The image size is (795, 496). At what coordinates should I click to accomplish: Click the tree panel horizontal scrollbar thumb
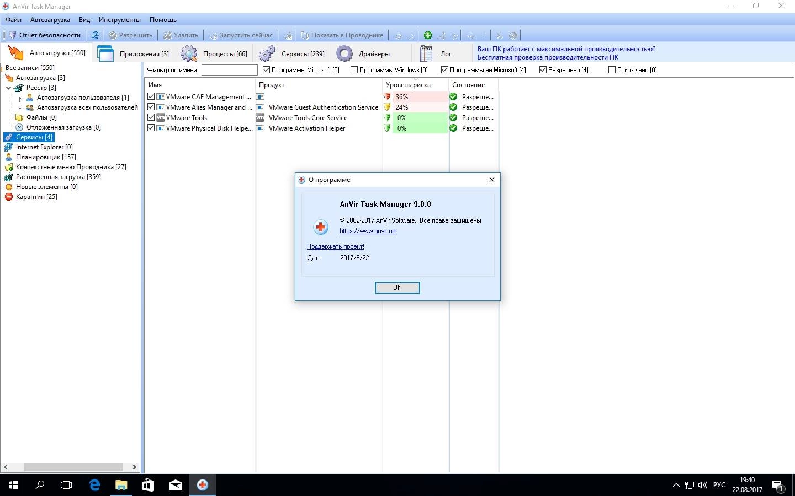click(73, 467)
